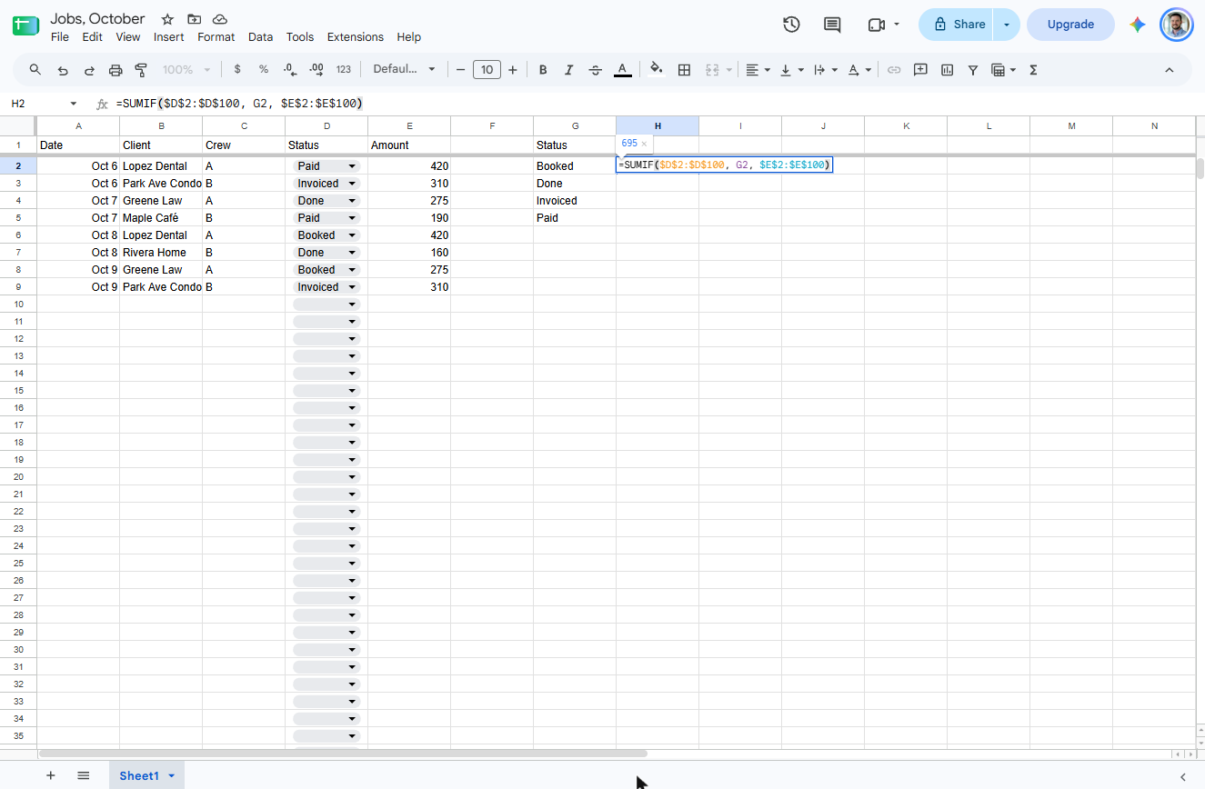The height and width of the screenshot is (789, 1205).
Task: Click the horizontal scrollbar thumb
Action: coord(343,754)
